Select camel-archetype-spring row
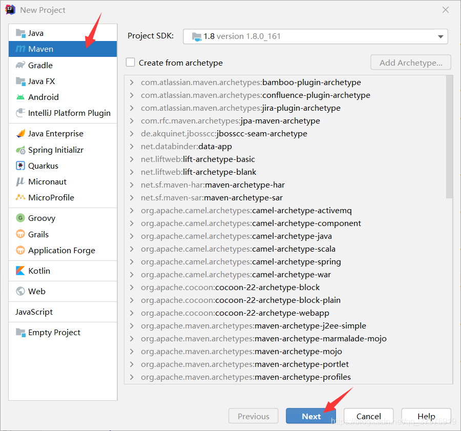This screenshot has height=431, width=461. (x=285, y=261)
